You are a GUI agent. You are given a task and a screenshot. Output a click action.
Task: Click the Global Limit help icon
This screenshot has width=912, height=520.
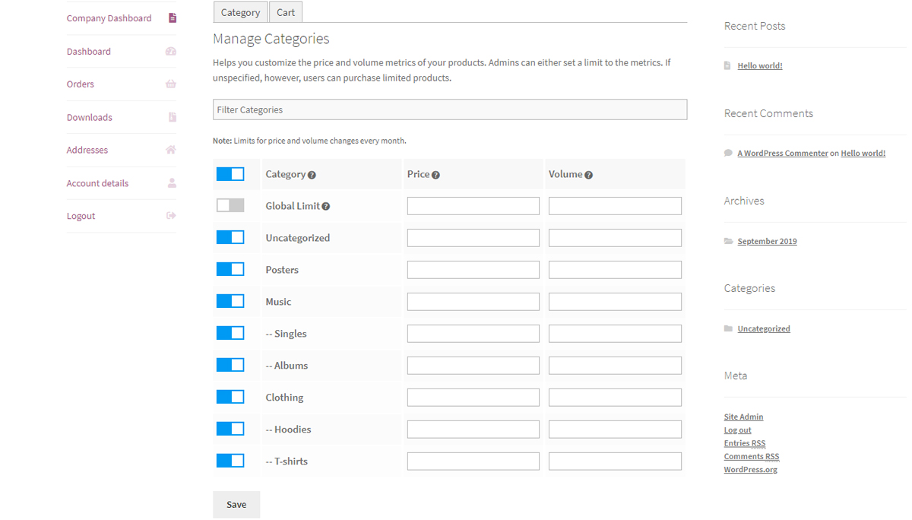pyautogui.click(x=326, y=207)
